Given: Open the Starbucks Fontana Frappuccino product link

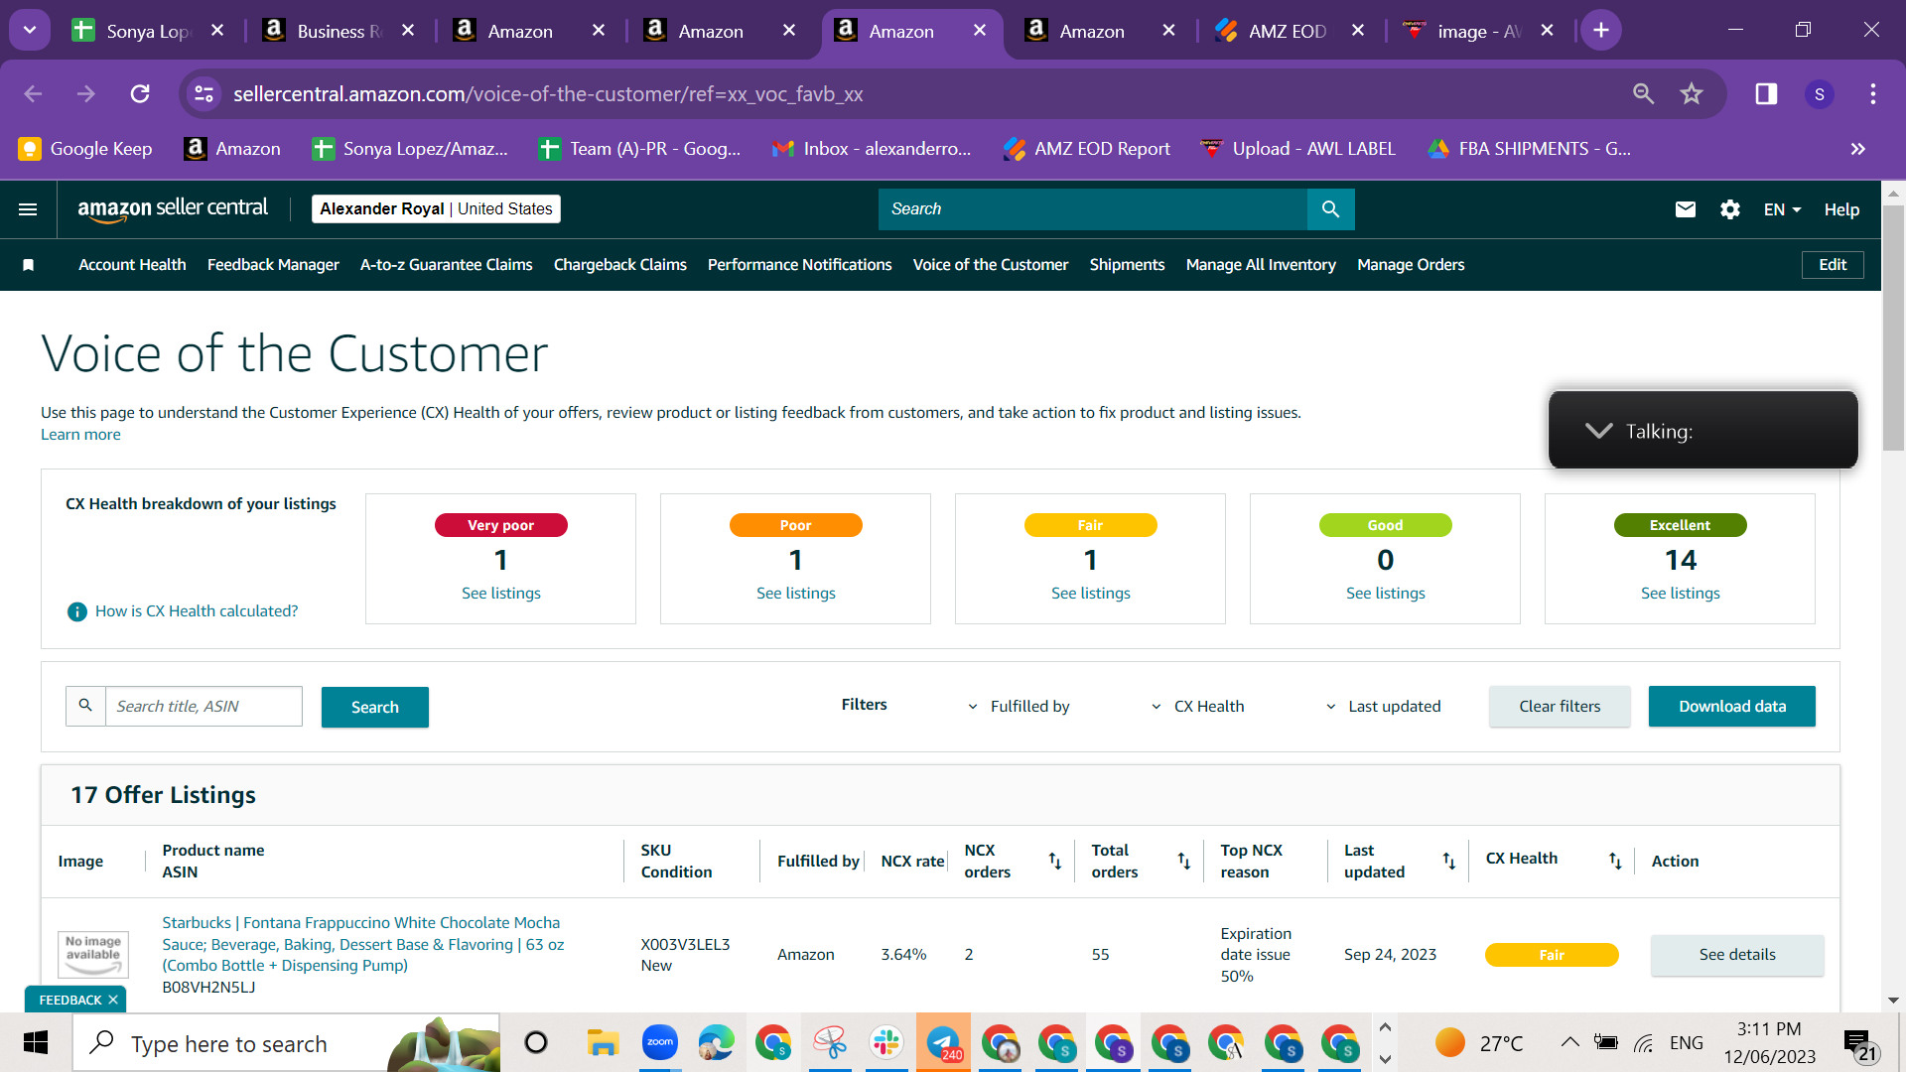Looking at the screenshot, I should tap(363, 944).
